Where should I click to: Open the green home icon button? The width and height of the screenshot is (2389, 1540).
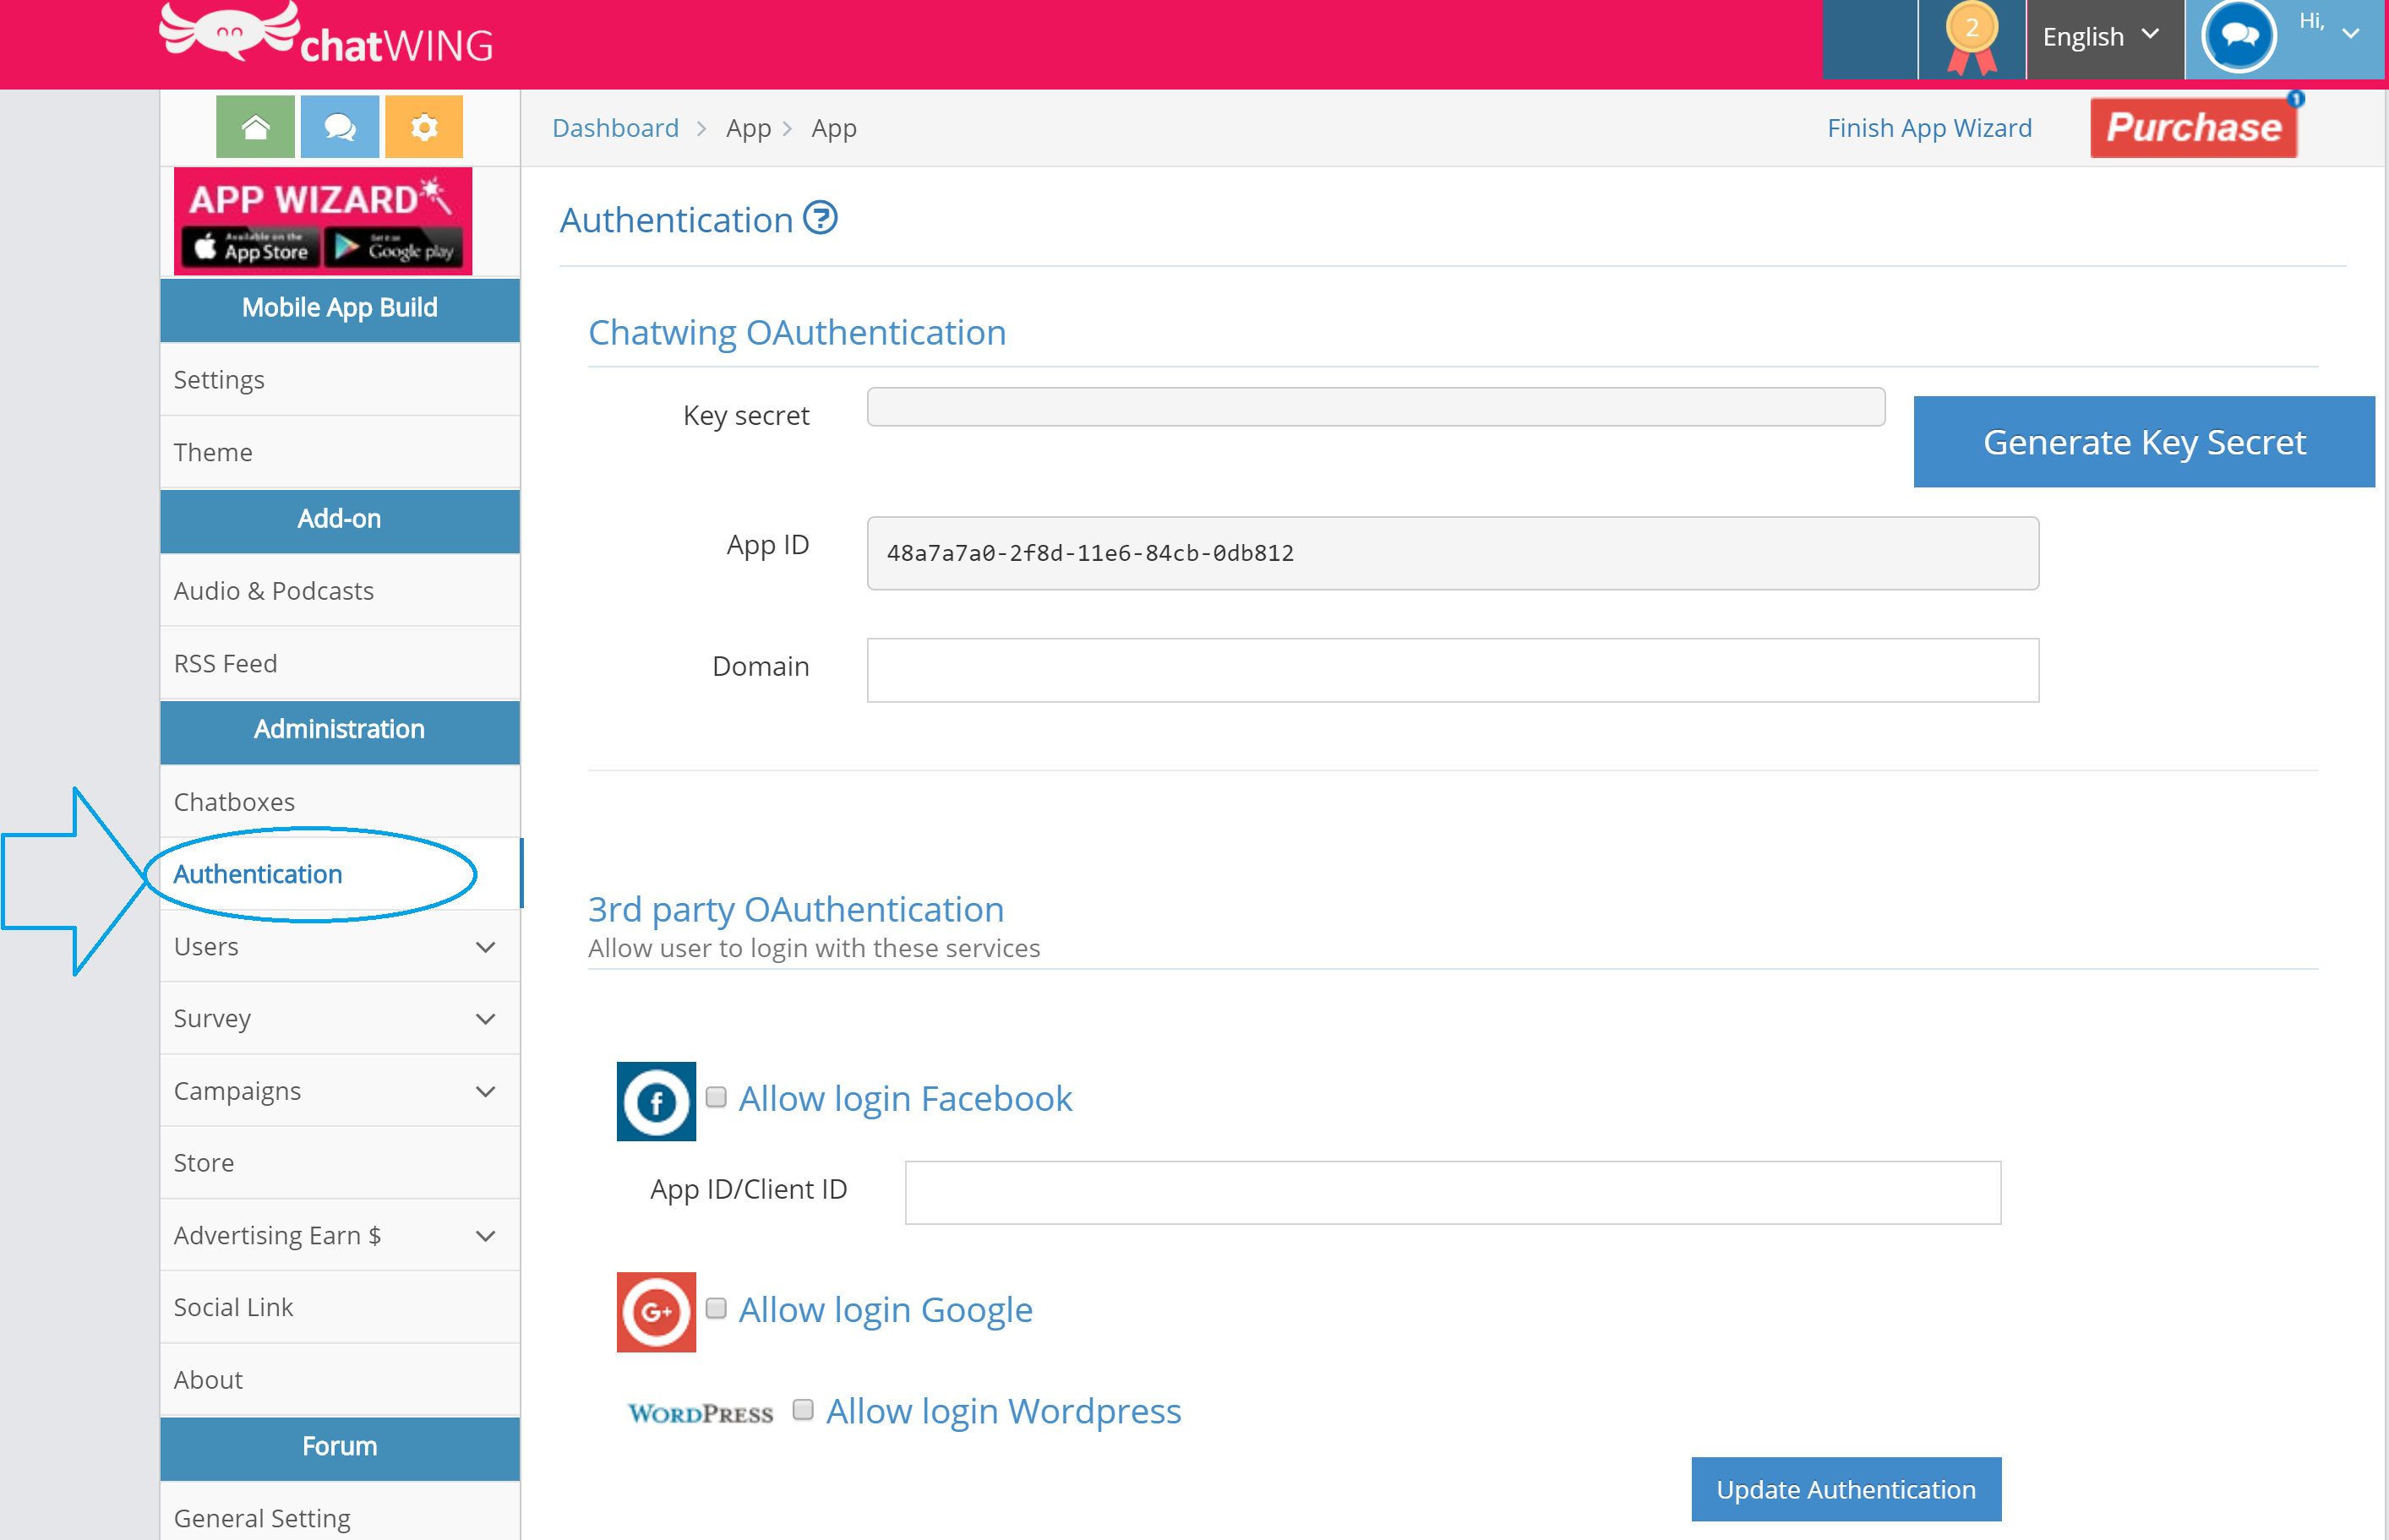255,127
